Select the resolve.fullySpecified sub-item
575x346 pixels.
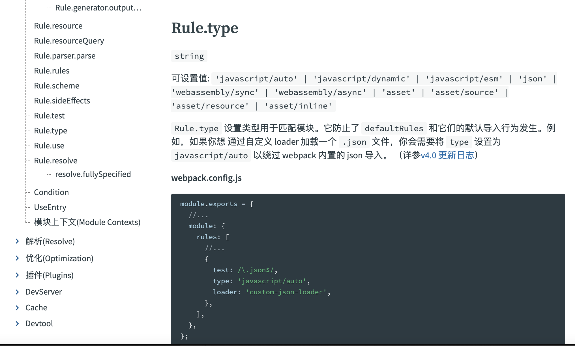[93, 174]
